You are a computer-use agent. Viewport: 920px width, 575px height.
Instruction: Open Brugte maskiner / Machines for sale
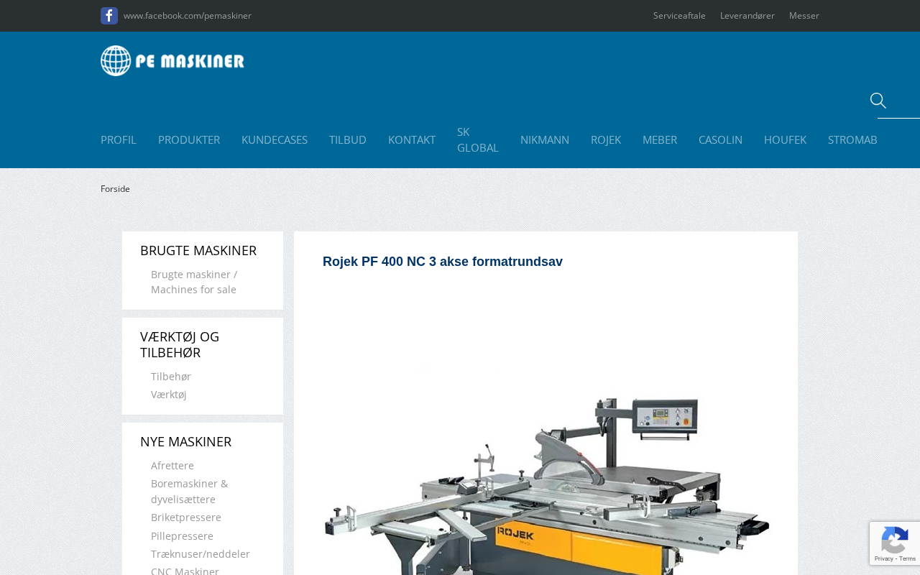[194, 282]
